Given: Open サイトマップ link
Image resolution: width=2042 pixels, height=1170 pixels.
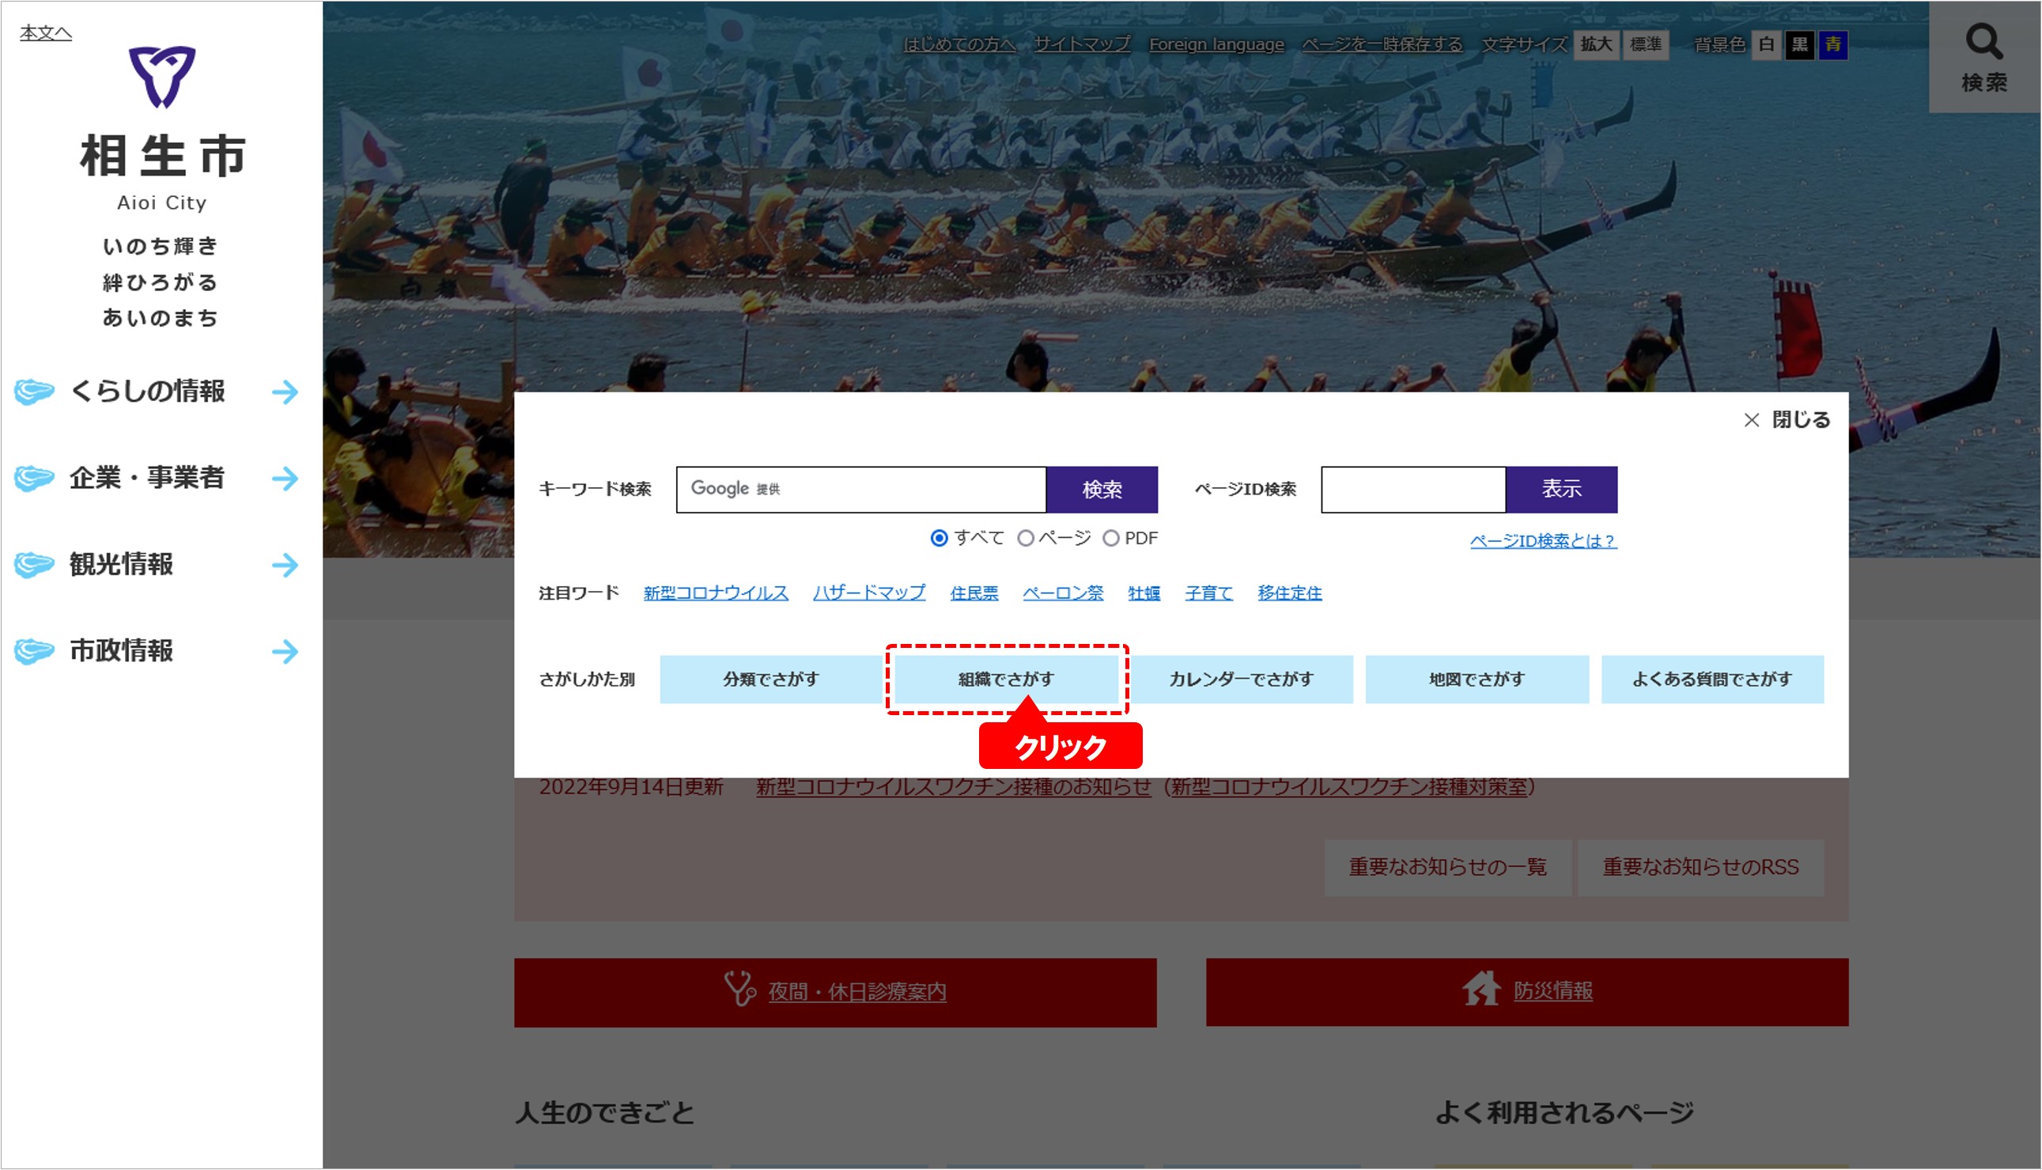Looking at the screenshot, I should click(x=1082, y=44).
